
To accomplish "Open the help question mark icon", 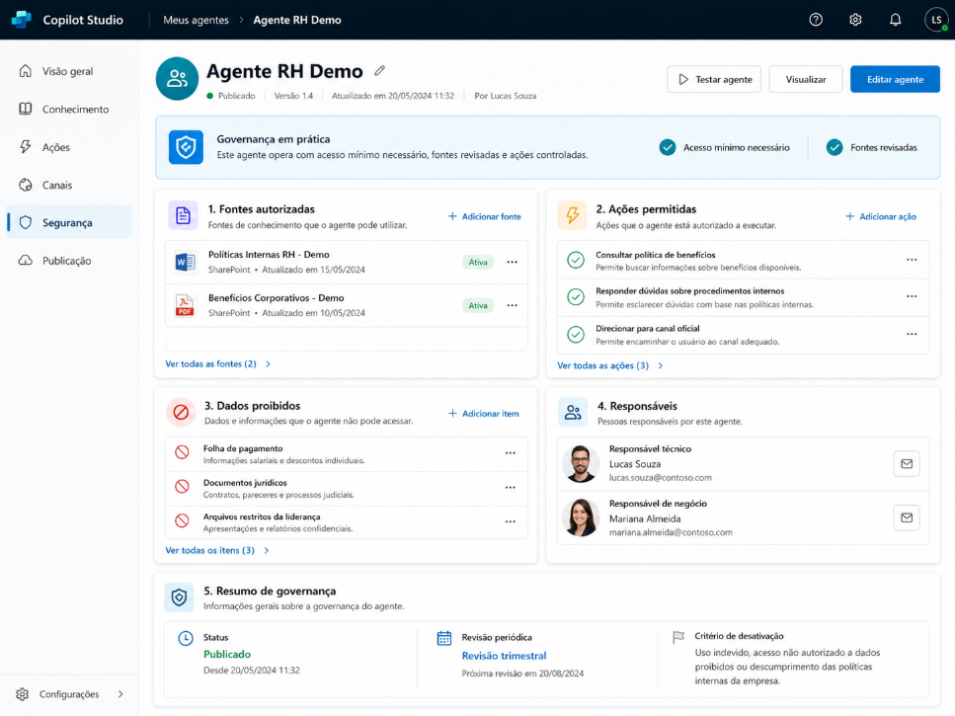I will tap(816, 20).
